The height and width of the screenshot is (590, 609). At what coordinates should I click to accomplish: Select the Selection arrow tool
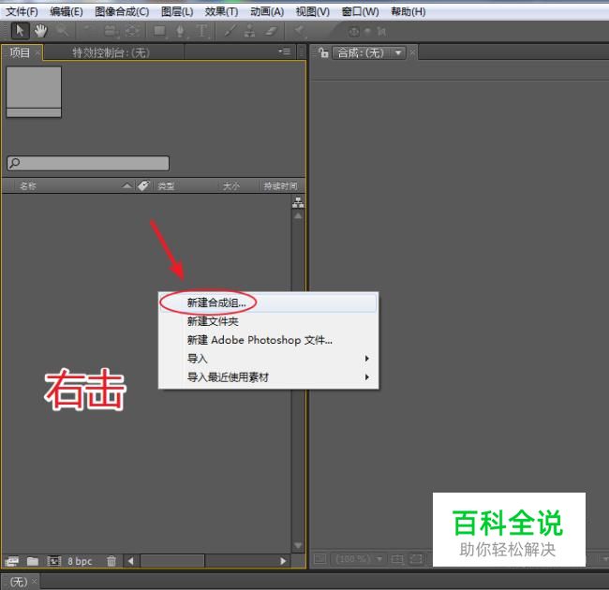point(21,31)
